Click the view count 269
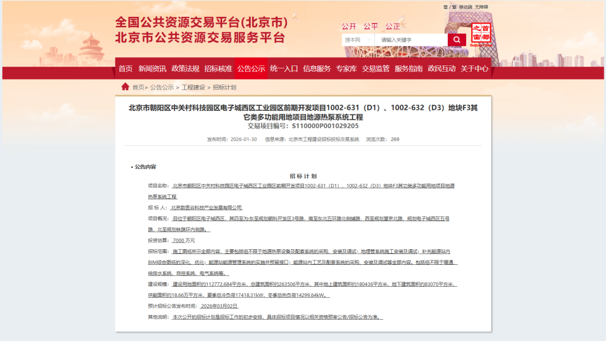Image resolution: width=606 pixels, height=341 pixels. pos(395,139)
